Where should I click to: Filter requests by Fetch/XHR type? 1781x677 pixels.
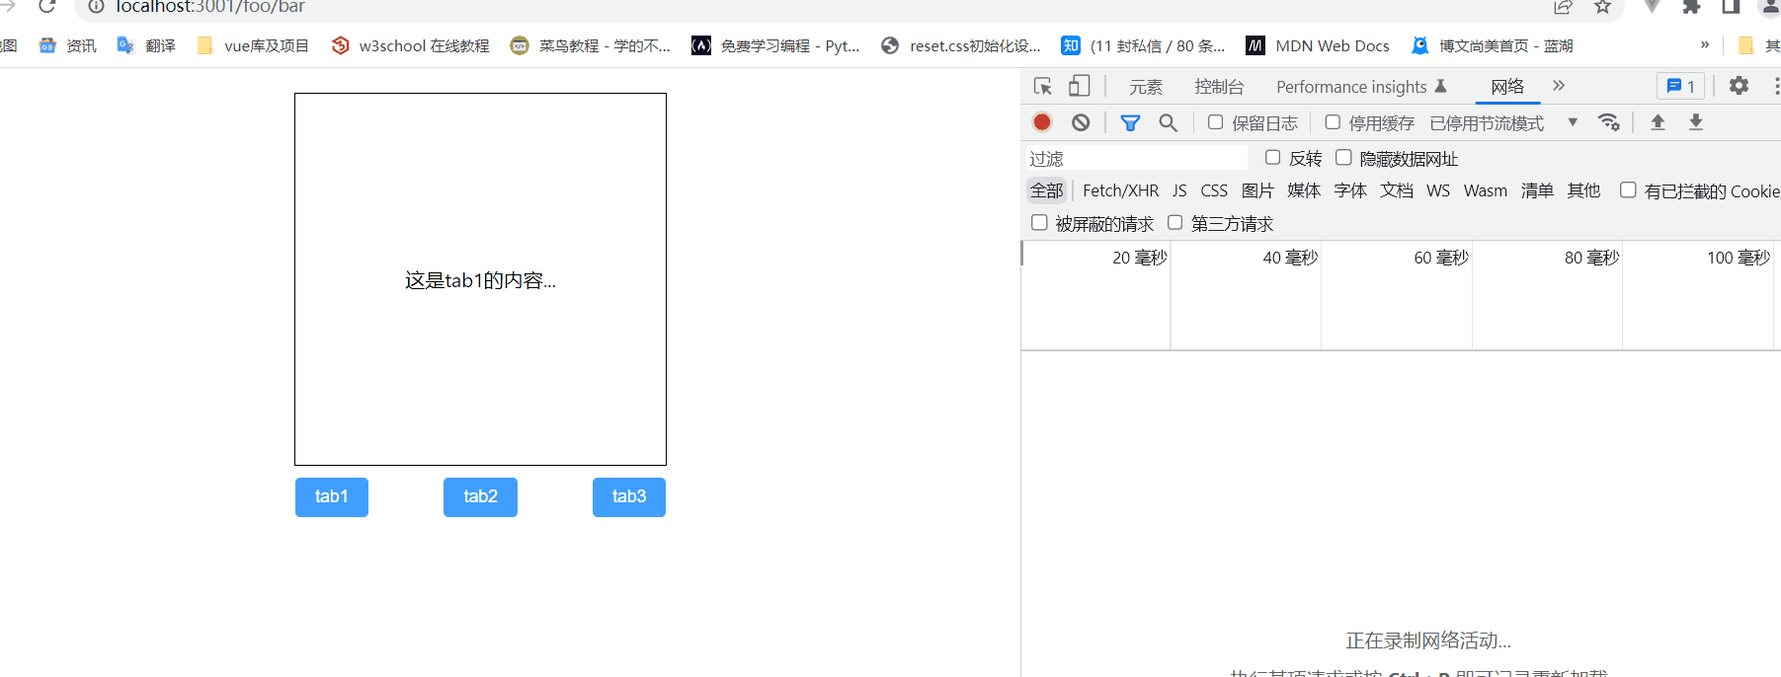1120,190
